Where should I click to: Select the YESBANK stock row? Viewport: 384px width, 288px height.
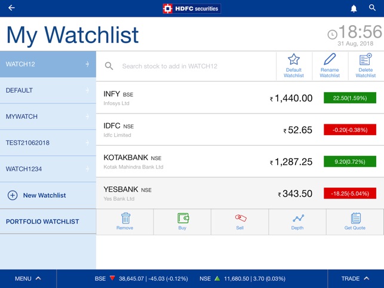click(240, 193)
